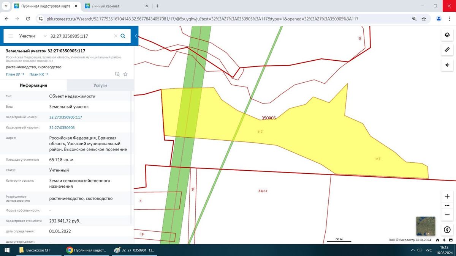Expand the Участки search type dropdown
The image size is (456, 256).
[x=31, y=36]
